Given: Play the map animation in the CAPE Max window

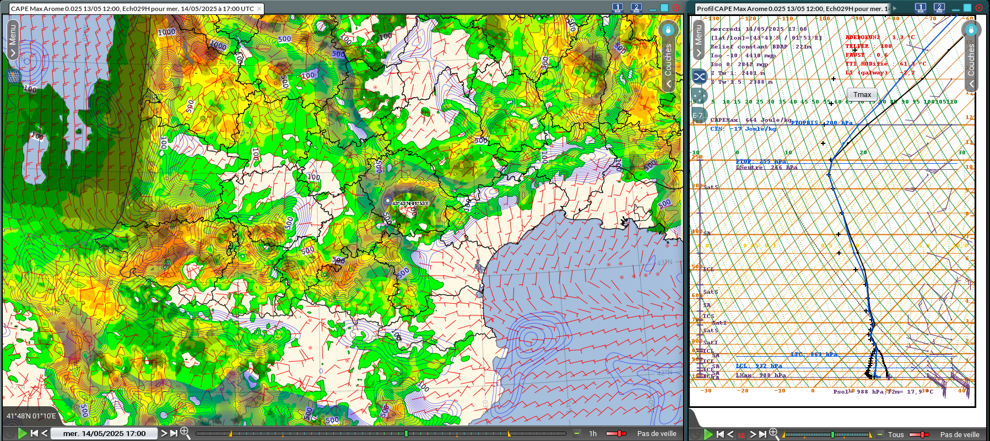Looking at the screenshot, I should point(22,433).
